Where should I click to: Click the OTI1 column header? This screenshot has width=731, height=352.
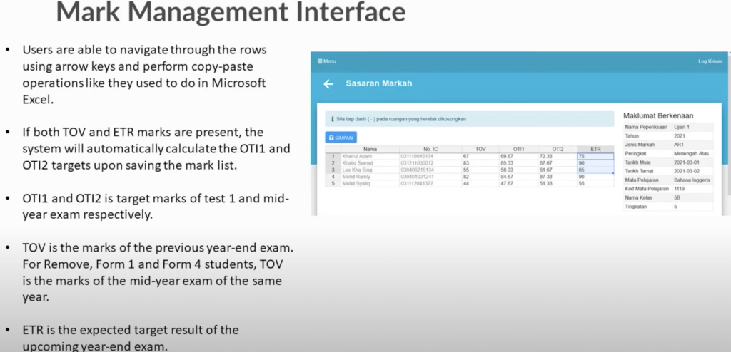(518, 149)
